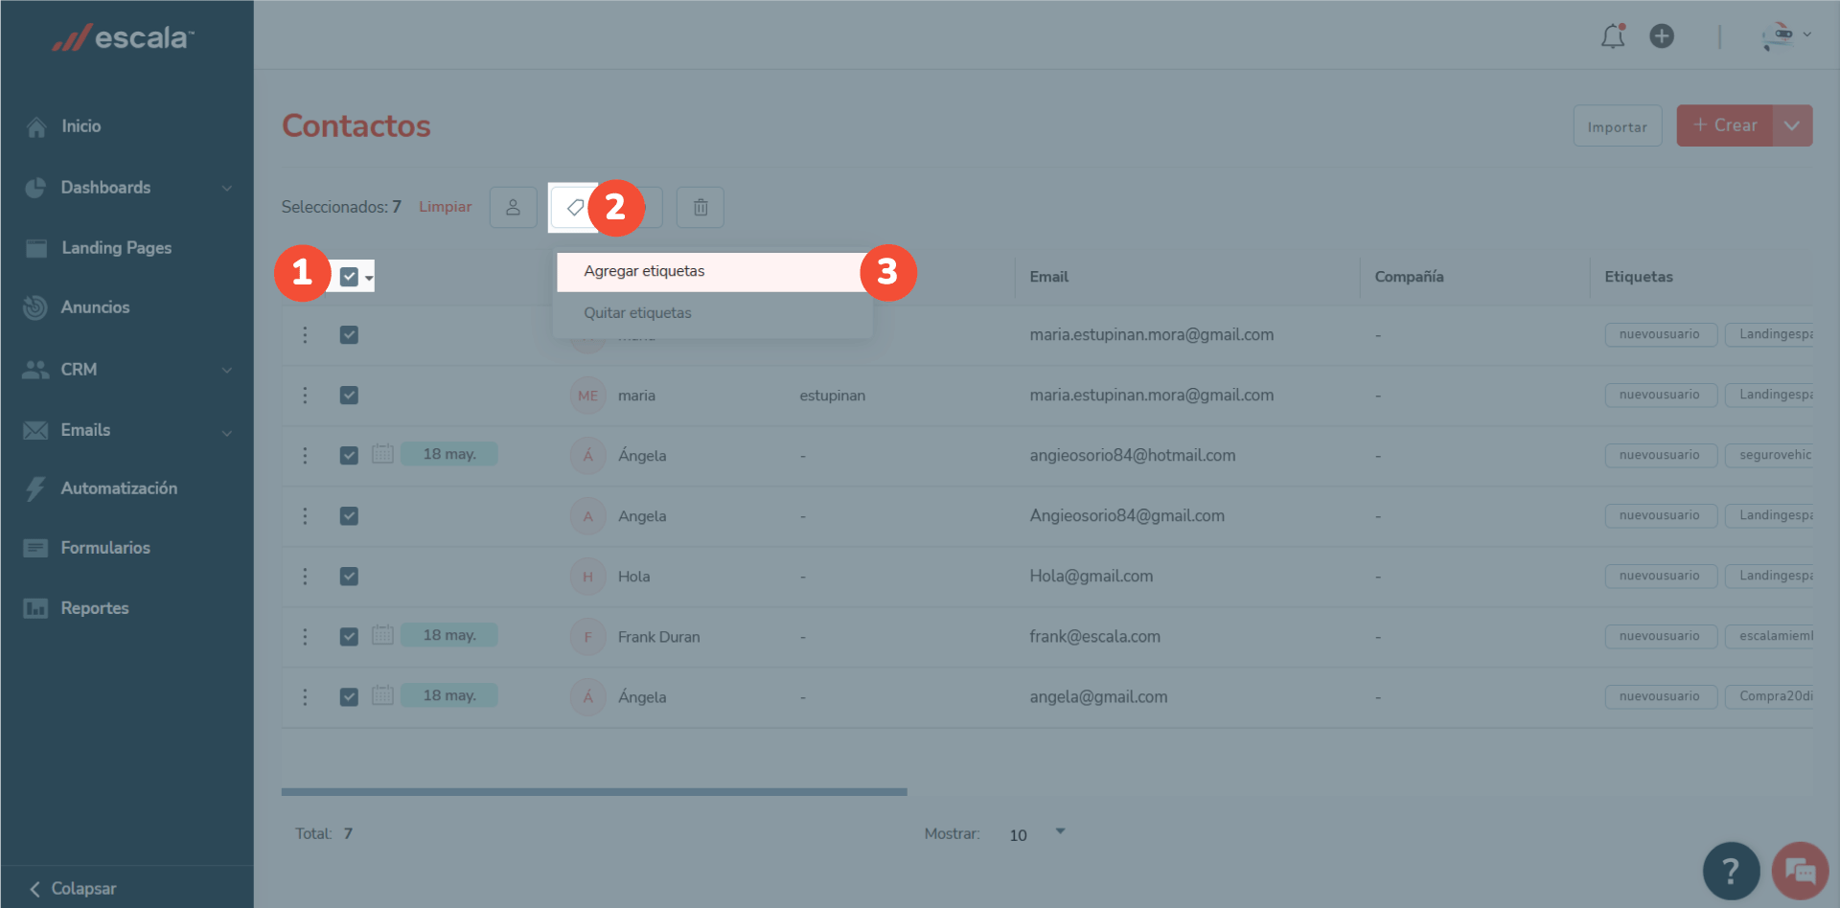This screenshot has height=908, width=1840.
Task: Click the plus circle quick-add icon
Action: click(x=1662, y=36)
